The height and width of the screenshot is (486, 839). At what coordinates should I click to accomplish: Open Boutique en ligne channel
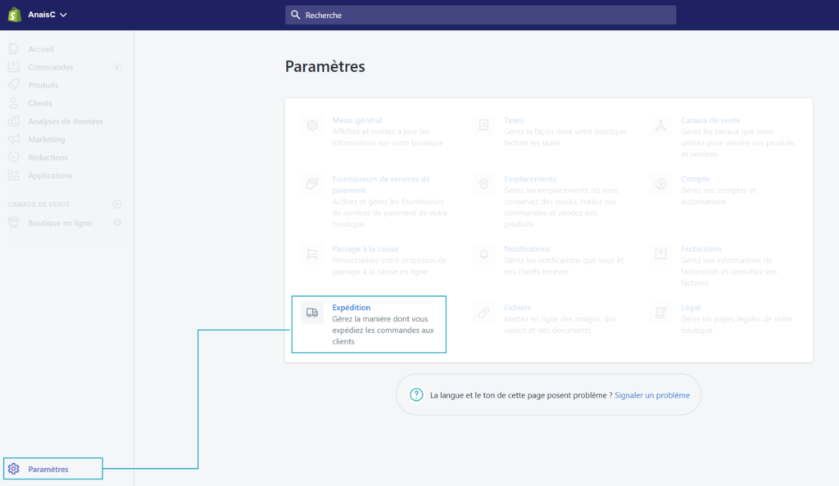pyautogui.click(x=60, y=223)
